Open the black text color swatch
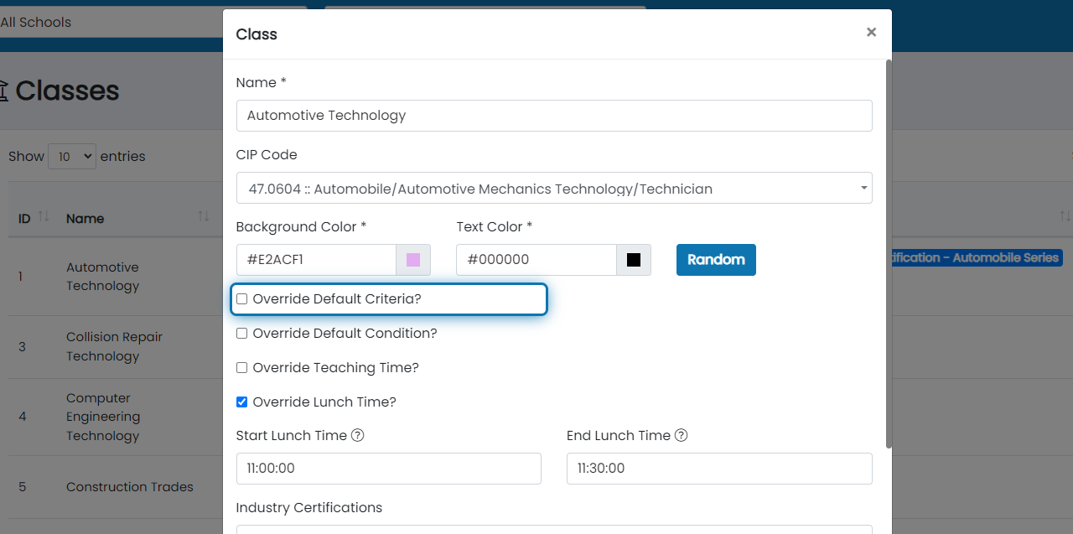The image size is (1073, 534). tap(634, 260)
